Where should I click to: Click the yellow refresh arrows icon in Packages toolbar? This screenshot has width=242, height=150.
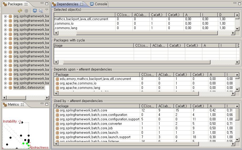coord(20,11)
